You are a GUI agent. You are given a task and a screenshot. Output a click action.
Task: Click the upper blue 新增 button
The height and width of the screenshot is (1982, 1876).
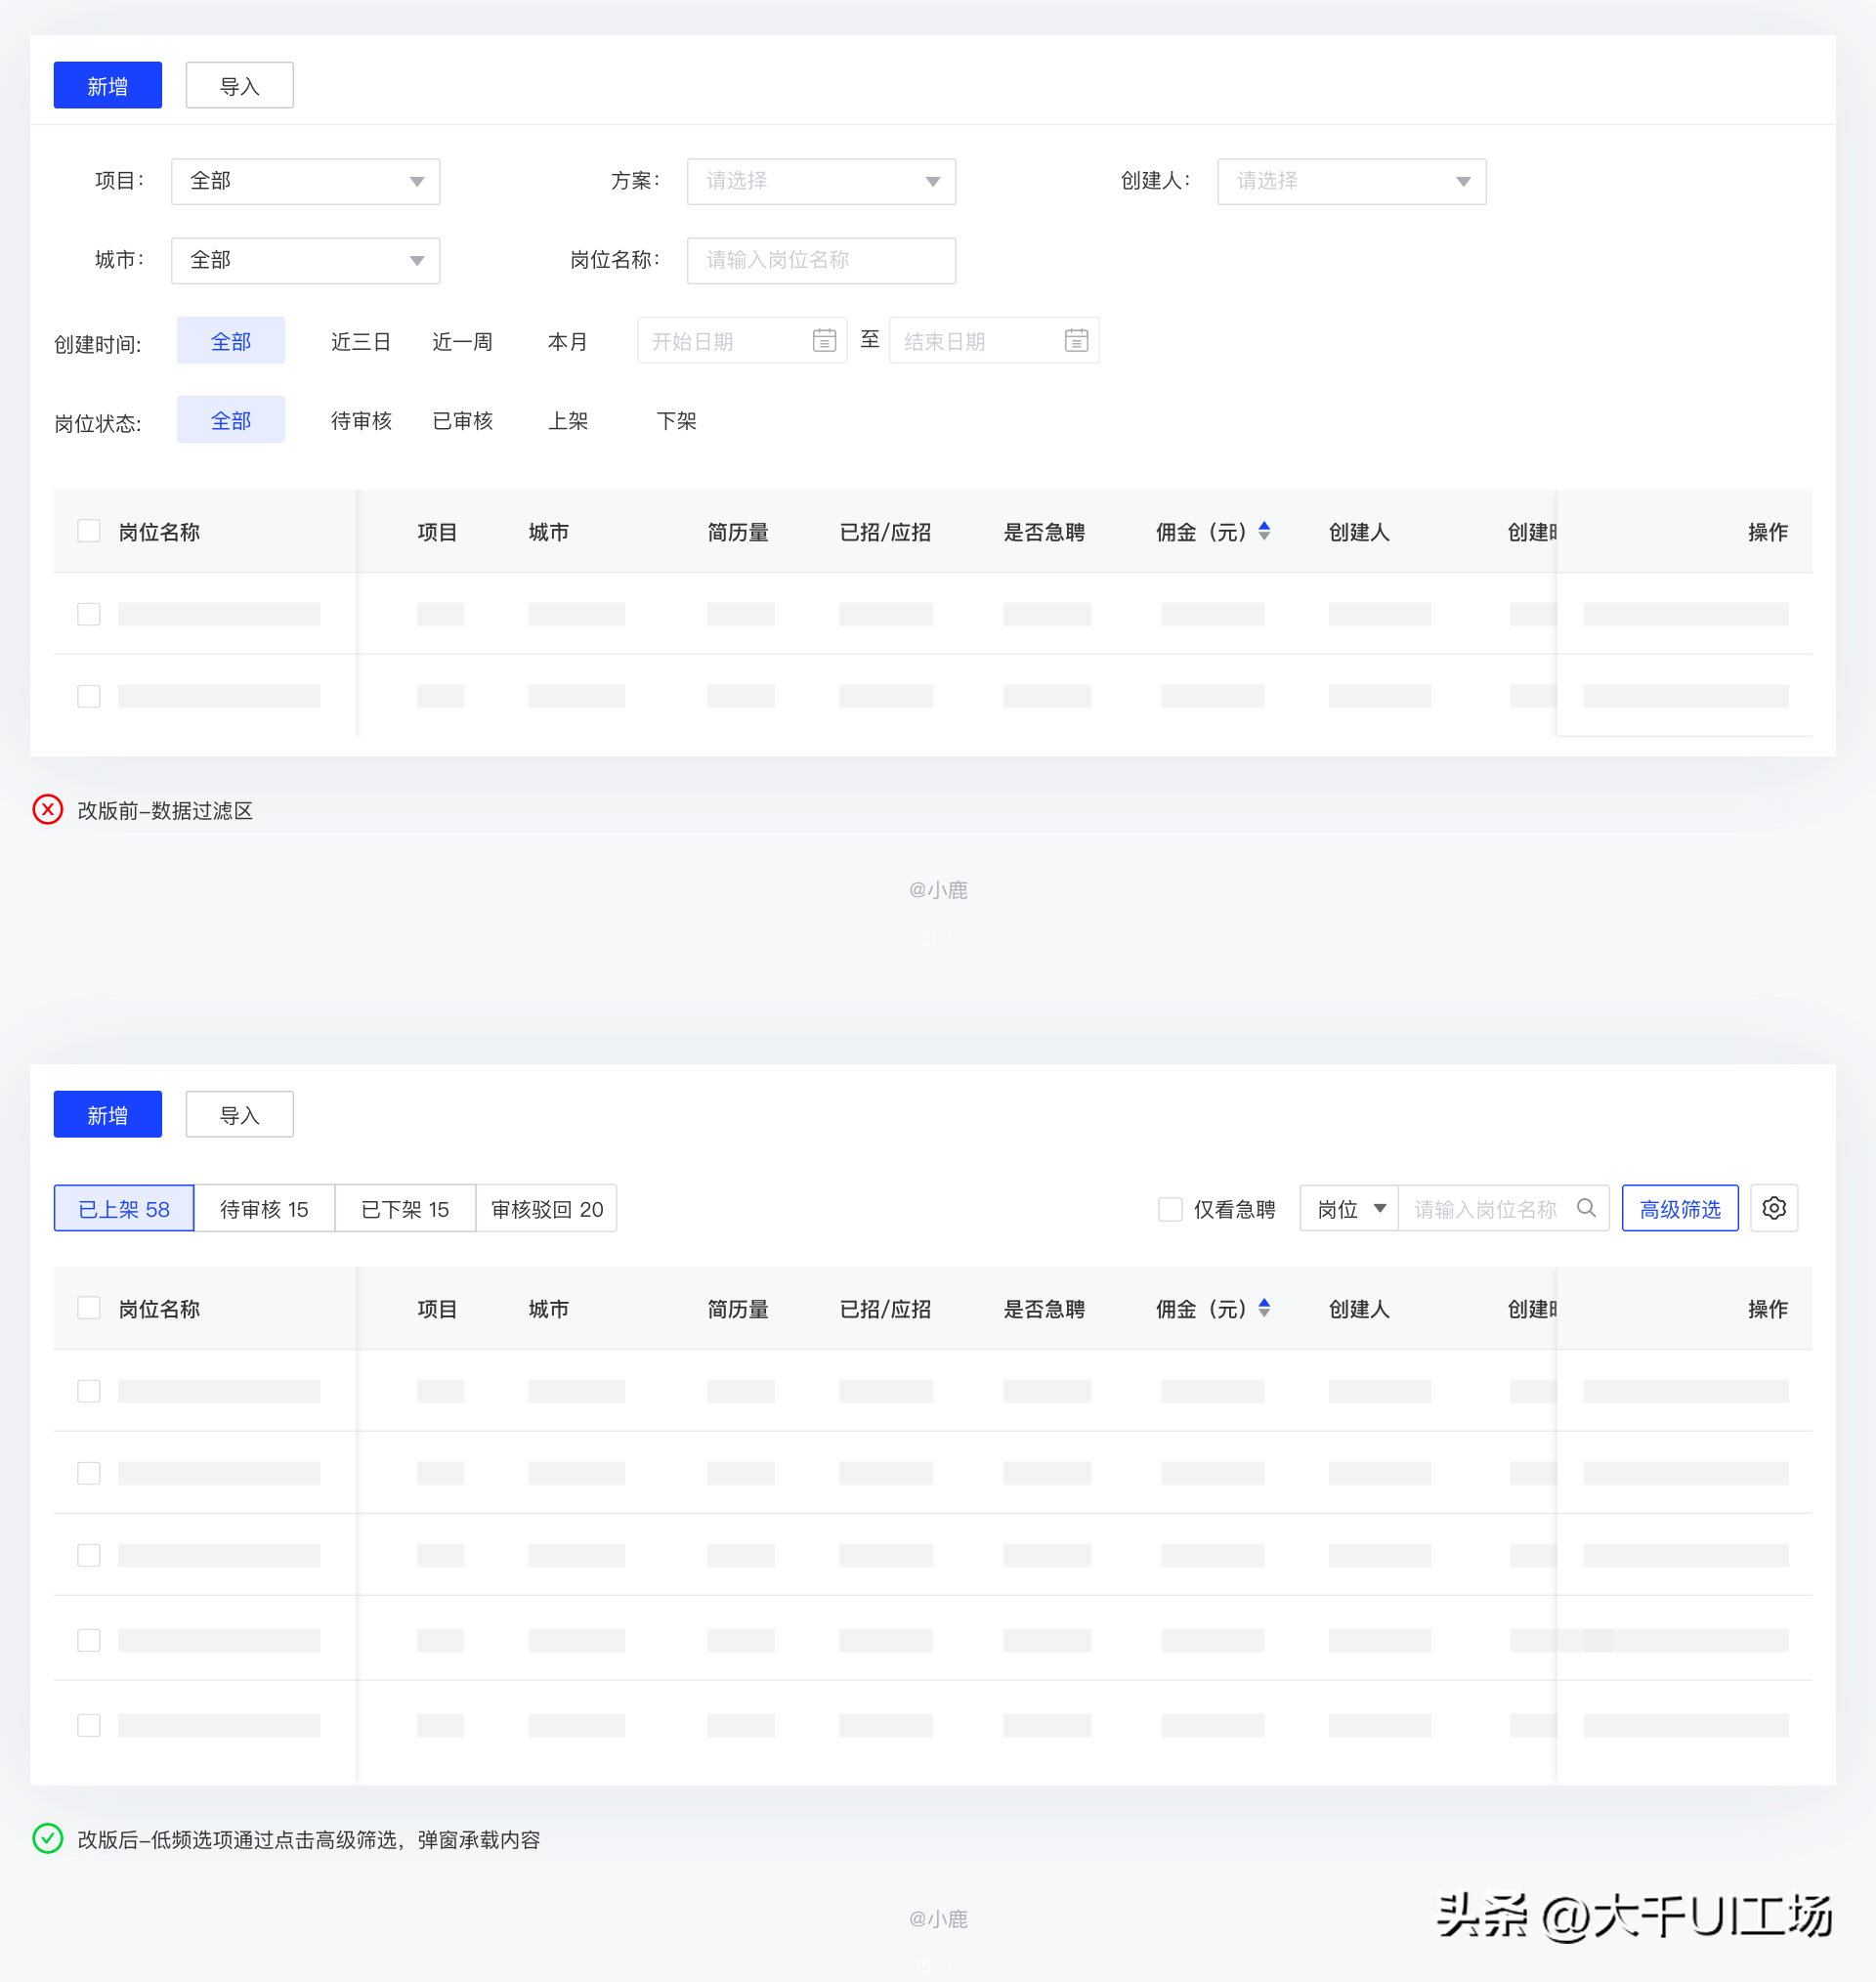[x=108, y=86]
